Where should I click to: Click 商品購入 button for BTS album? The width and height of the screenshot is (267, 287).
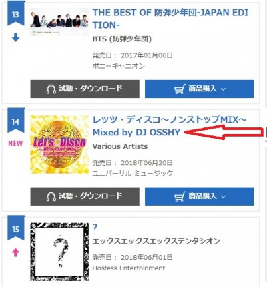pyautogui.click(x=199, y=89)
